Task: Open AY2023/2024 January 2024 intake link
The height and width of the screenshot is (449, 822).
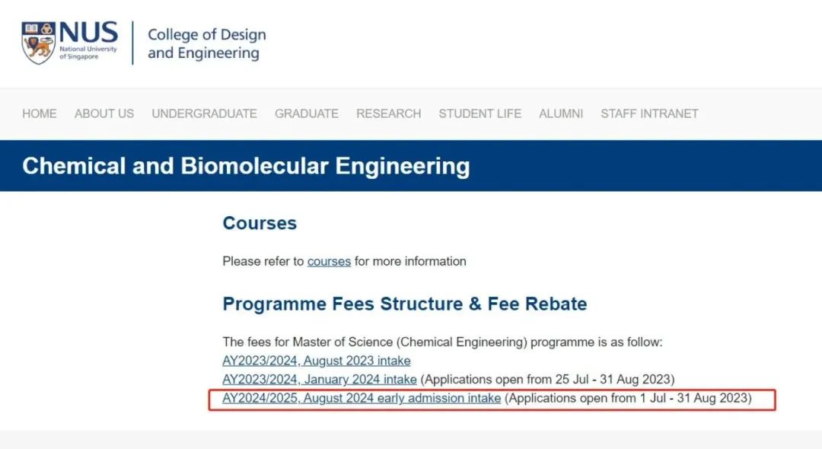Action: (319, 379)
